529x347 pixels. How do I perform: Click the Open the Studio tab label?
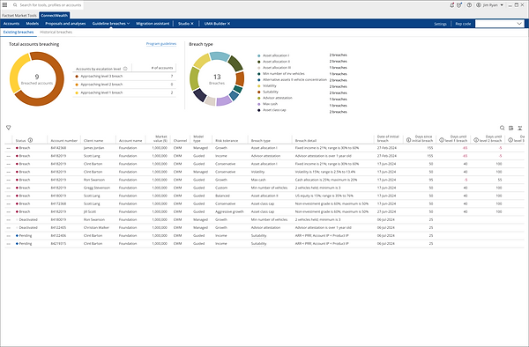pyautogui.click(x=183, y=24)
